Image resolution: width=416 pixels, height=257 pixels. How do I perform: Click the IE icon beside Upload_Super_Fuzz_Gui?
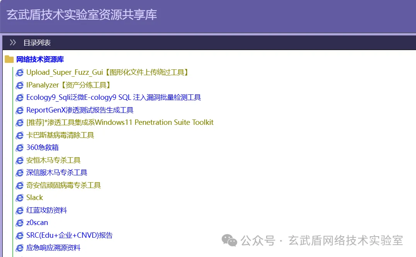pos(20,73)
